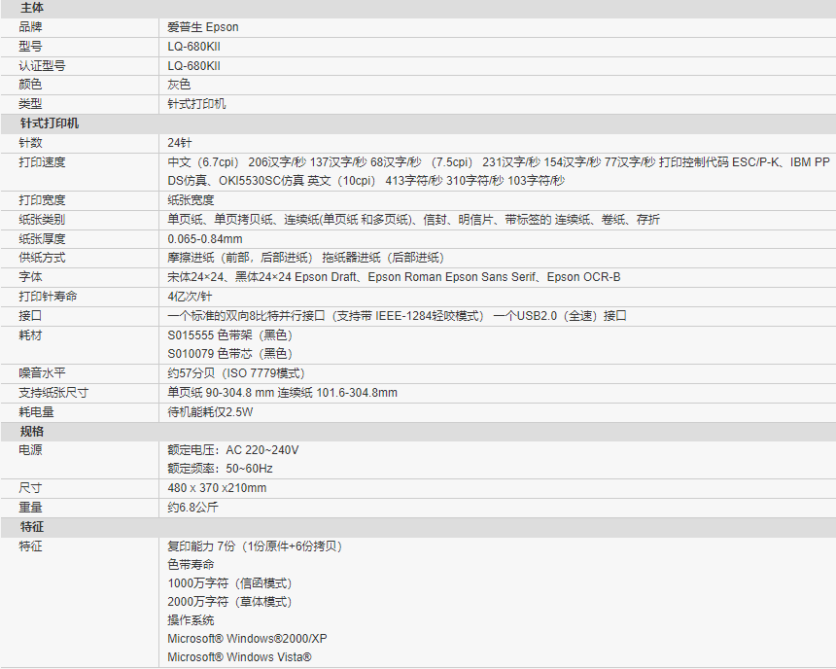
Task: Click the 噪音水平 row label
Action: tap(42, 373)
